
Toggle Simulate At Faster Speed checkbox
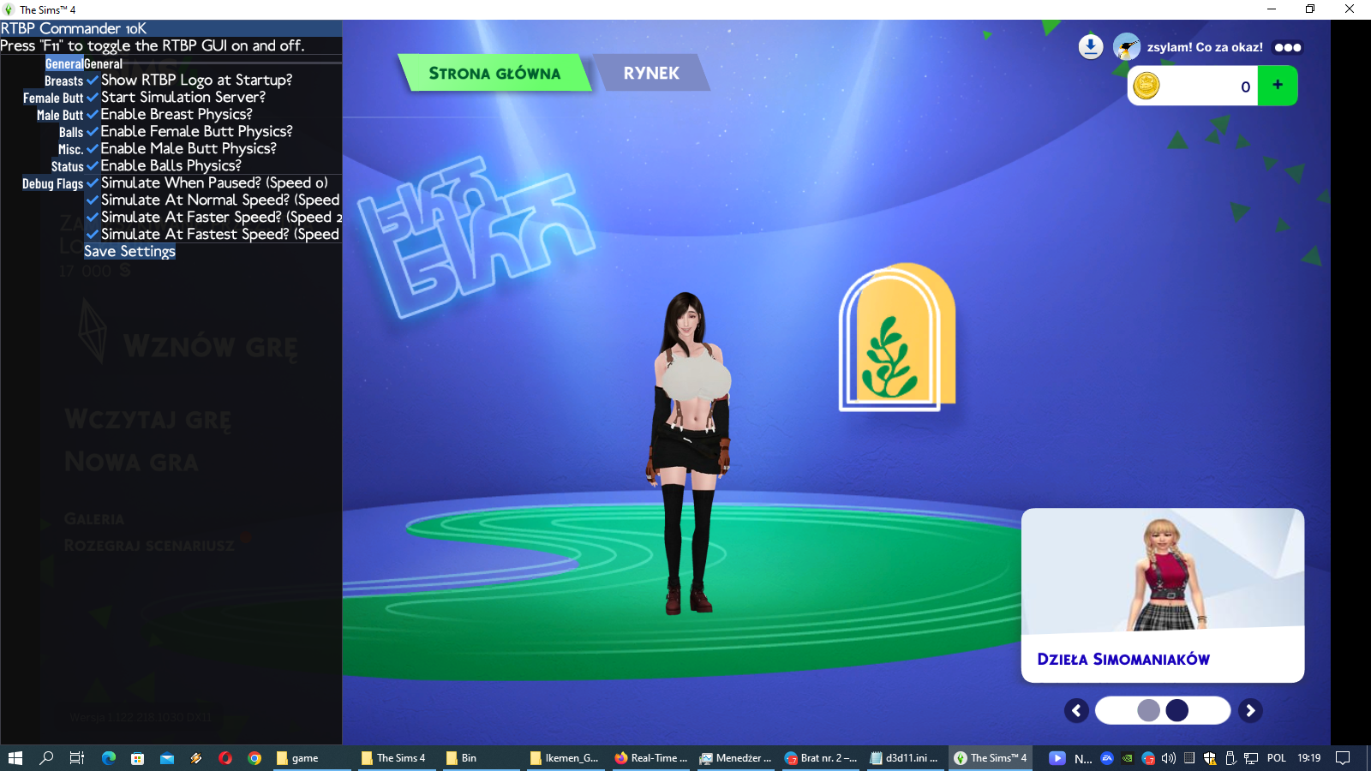point(93,217)
